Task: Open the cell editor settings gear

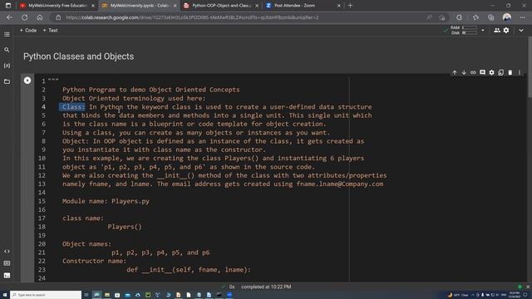Action: (x=491, y=72)
